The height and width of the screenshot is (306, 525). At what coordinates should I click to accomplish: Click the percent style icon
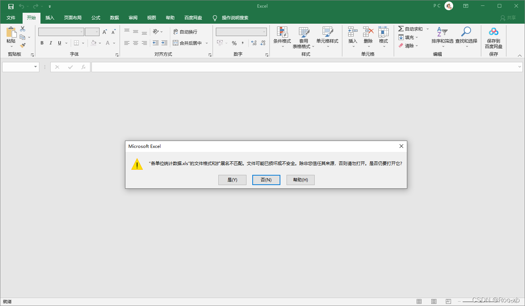pyautogui.click(x=234, y=43)
